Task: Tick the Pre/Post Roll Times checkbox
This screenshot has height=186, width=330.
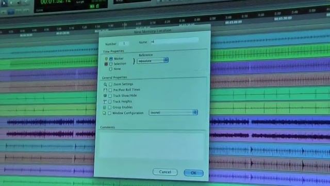Action: (110, 90)
